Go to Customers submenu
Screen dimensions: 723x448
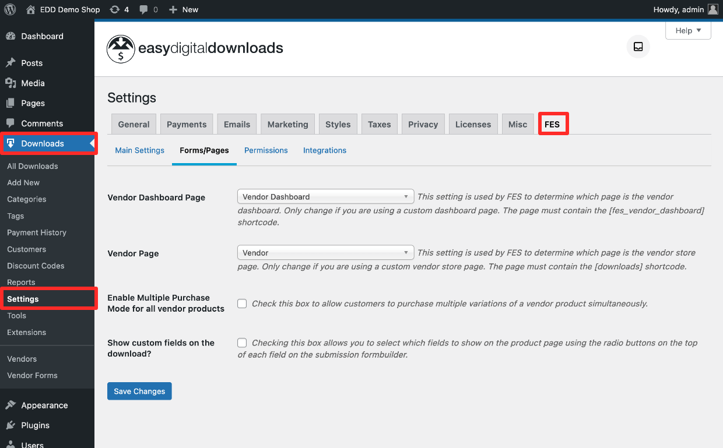[27, 249]
